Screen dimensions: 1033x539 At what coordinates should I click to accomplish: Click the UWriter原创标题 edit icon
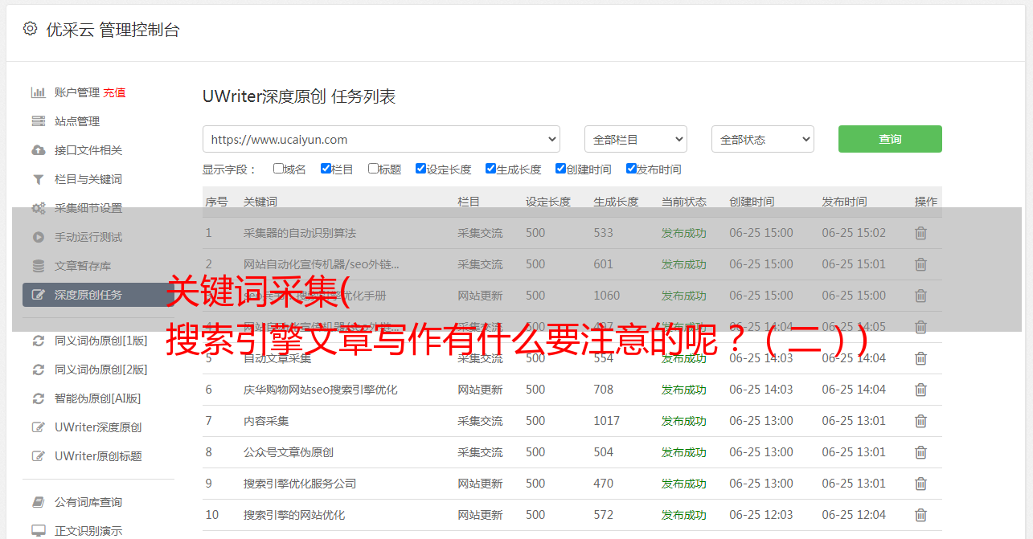coord(38,456)
